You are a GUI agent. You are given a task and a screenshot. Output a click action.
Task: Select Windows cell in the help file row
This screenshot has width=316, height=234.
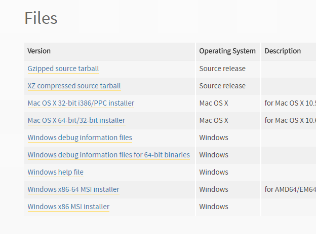[214, 172]
